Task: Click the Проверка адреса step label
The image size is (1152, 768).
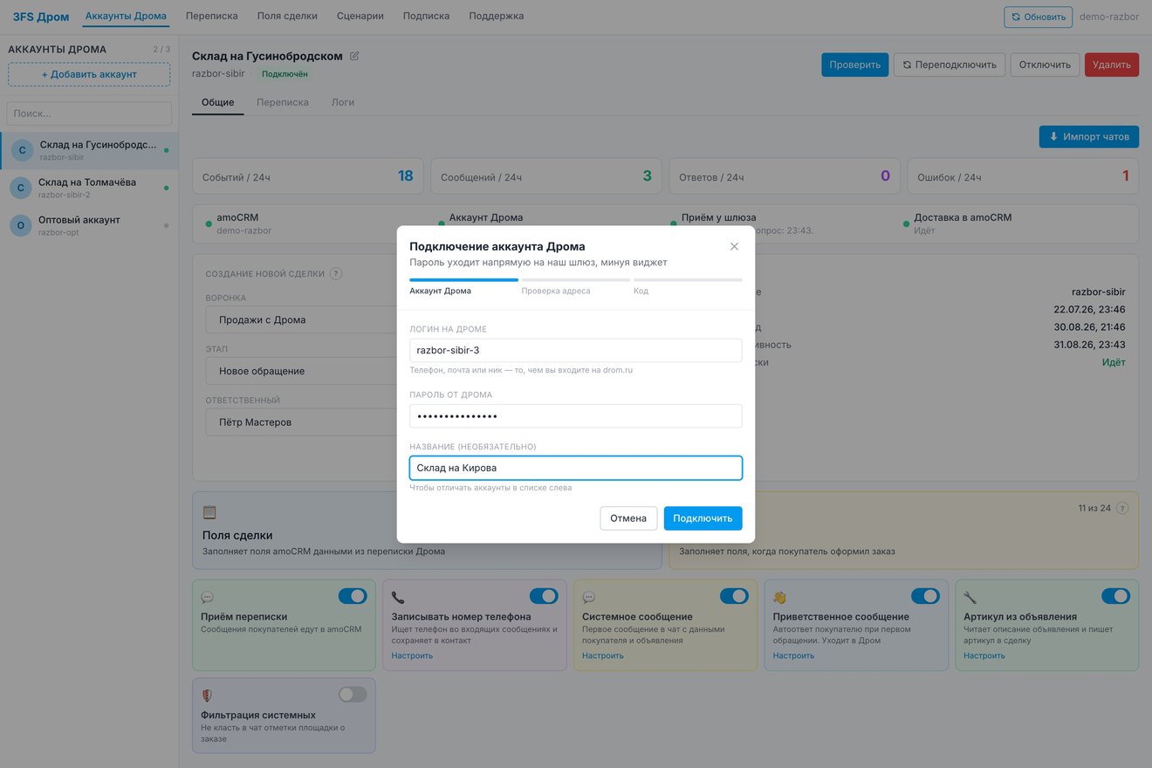Action: 556,291
